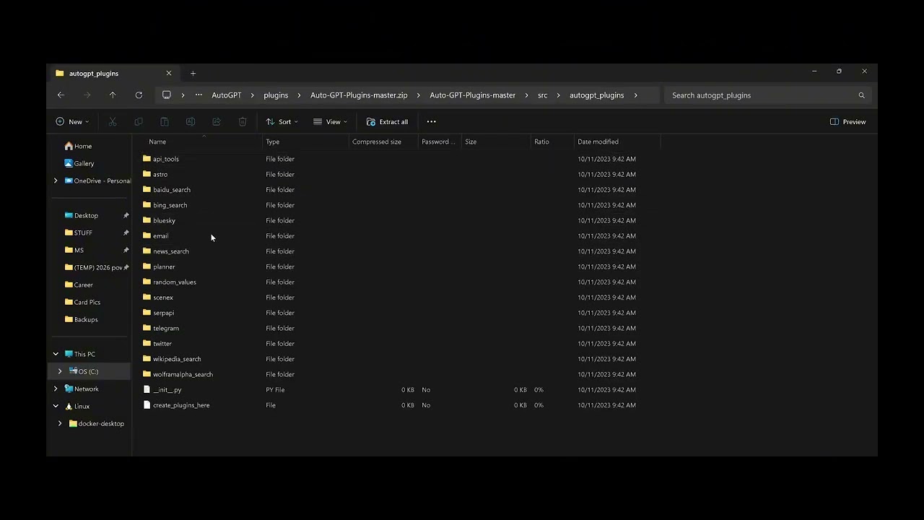
Task: Open the View dropdown
Action: [x=331, y=122]
